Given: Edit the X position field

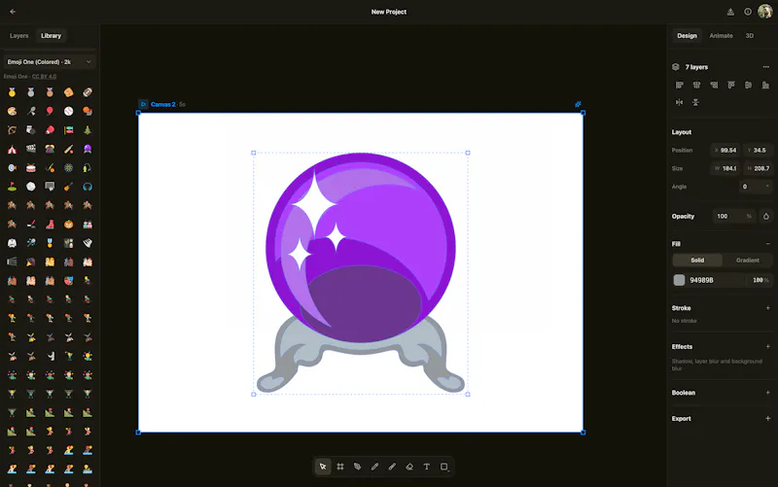Looking at the screenshot, I should 725,151.
